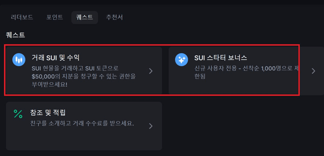Open the SUI 스타터 보너스 quest title
Image resolution: width=324 pixels, height=156 pixels.
point(221,57)
